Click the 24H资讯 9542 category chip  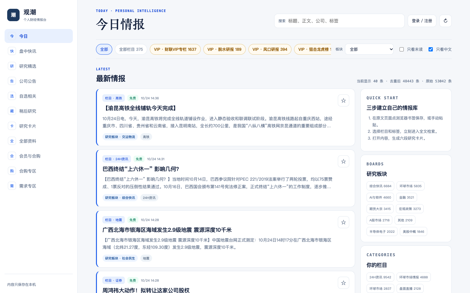pyautogui.click(x=380, y=277)
